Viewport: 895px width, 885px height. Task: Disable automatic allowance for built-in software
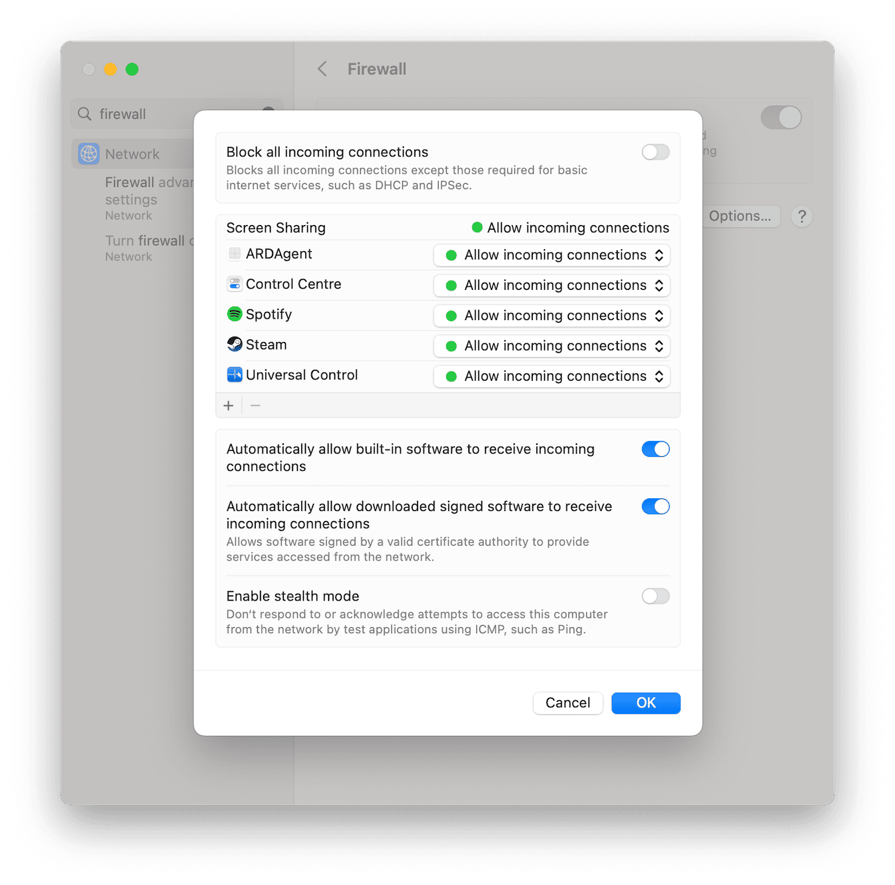[655, 449]
